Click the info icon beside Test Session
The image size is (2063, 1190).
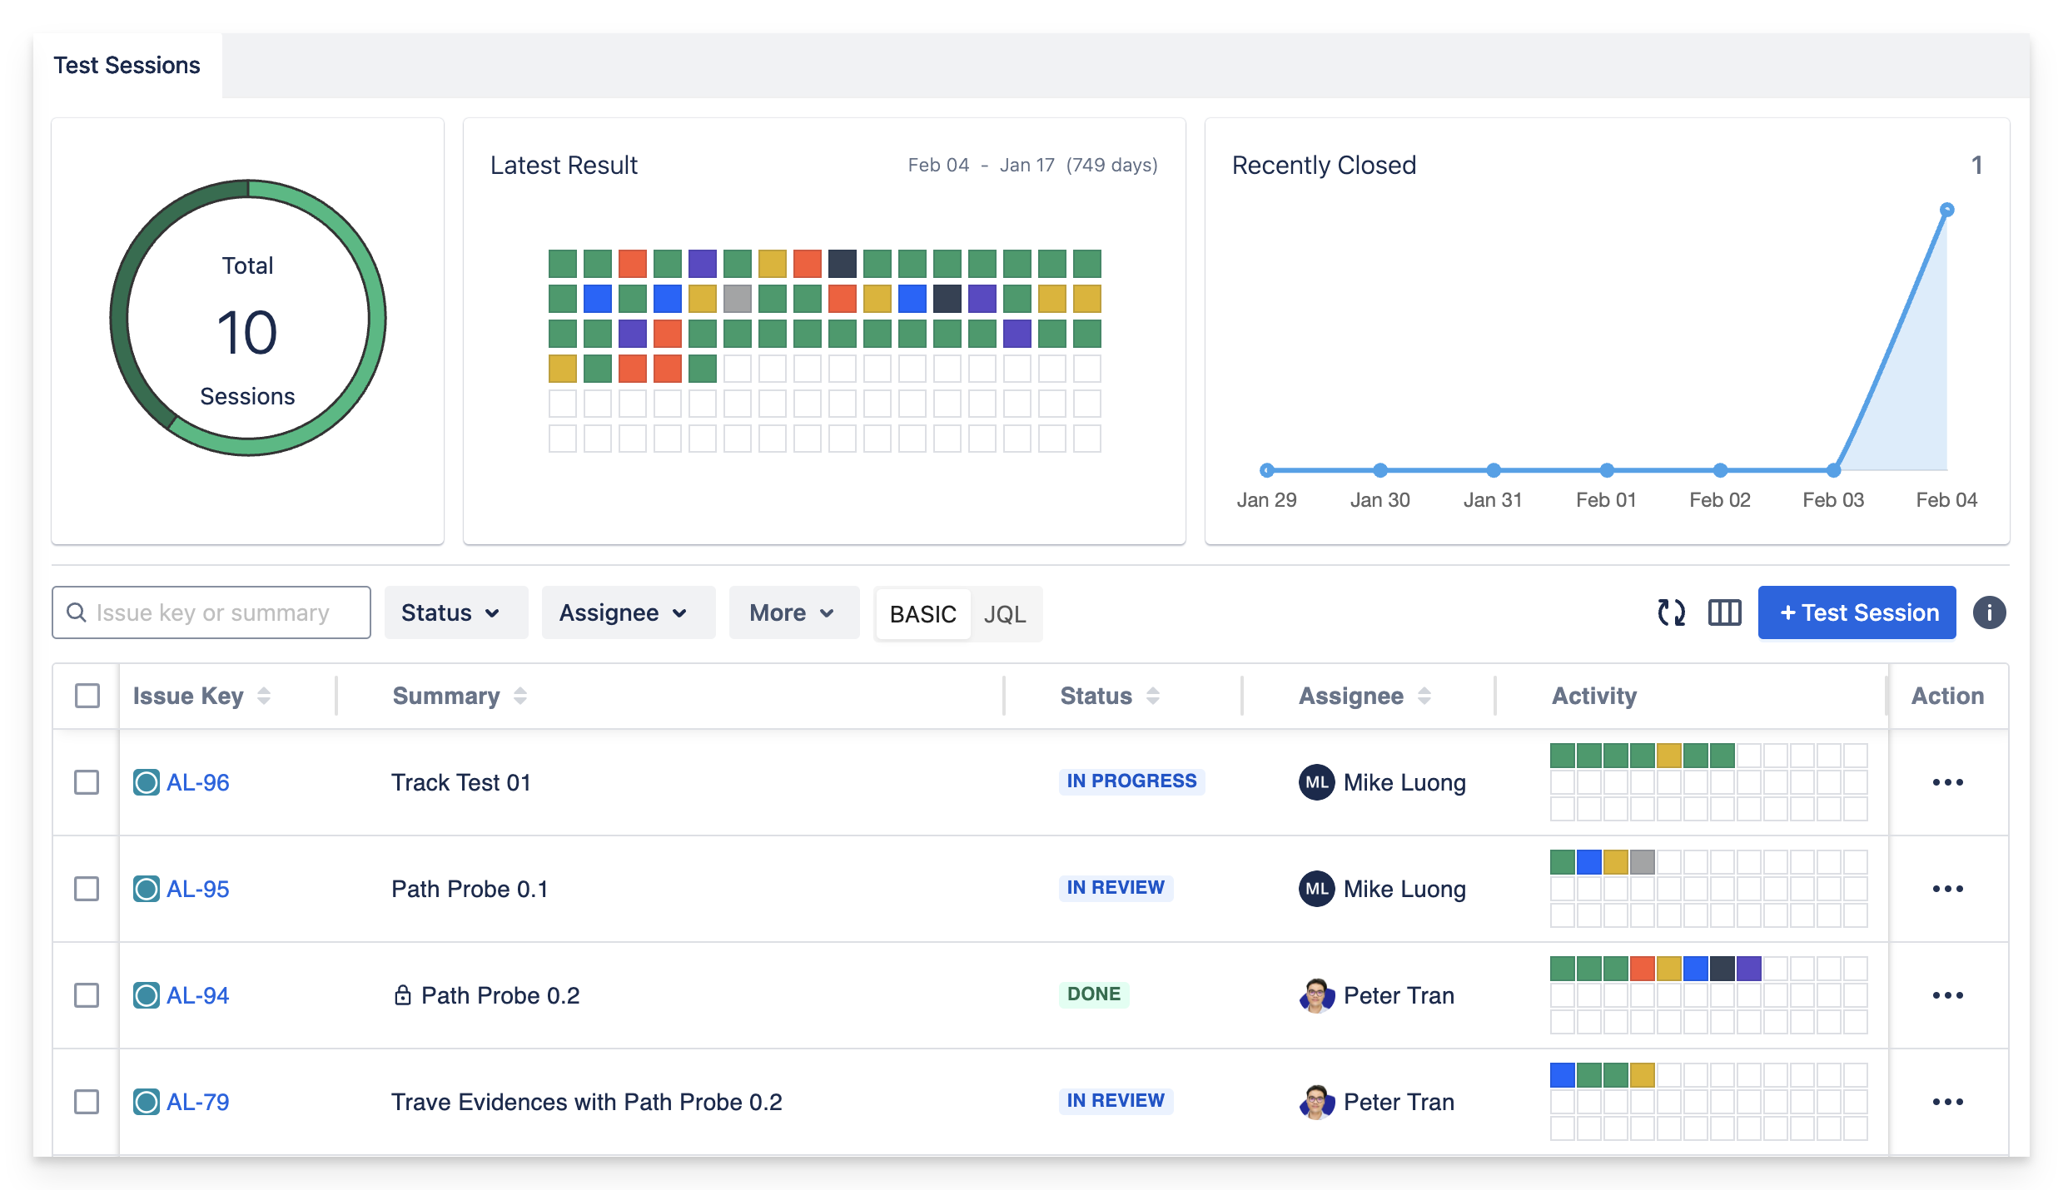tap(1989, 613)
